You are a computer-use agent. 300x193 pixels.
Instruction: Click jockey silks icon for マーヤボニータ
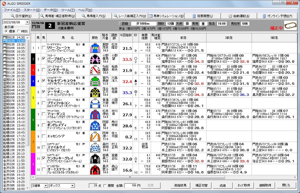tap(95, 92)
